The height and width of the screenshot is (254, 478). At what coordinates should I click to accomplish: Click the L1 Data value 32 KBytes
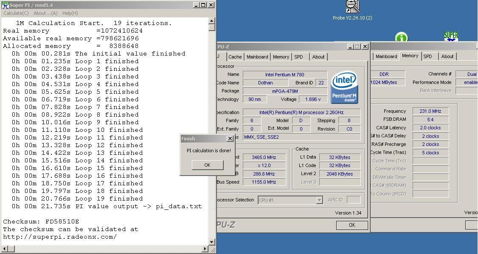340,157
